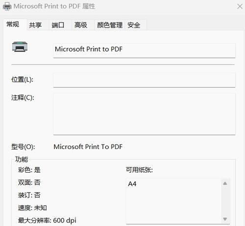Click the 功能 group label

click(x=22, y=159)
